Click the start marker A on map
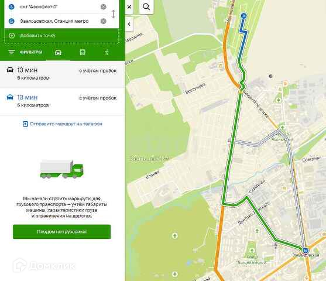Viewport: 326px width, 281px height. [x=243, y=16]
